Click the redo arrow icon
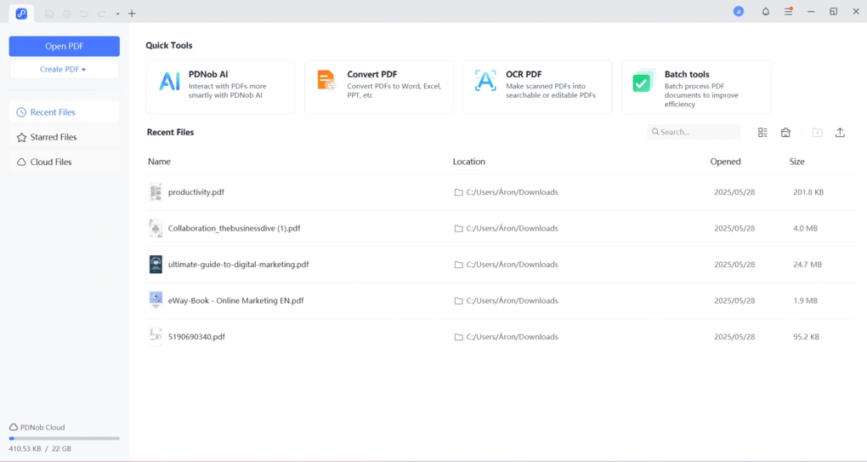The height and width of the screenshot is (462, 867). pyautogui.click(x=102, y=14)
